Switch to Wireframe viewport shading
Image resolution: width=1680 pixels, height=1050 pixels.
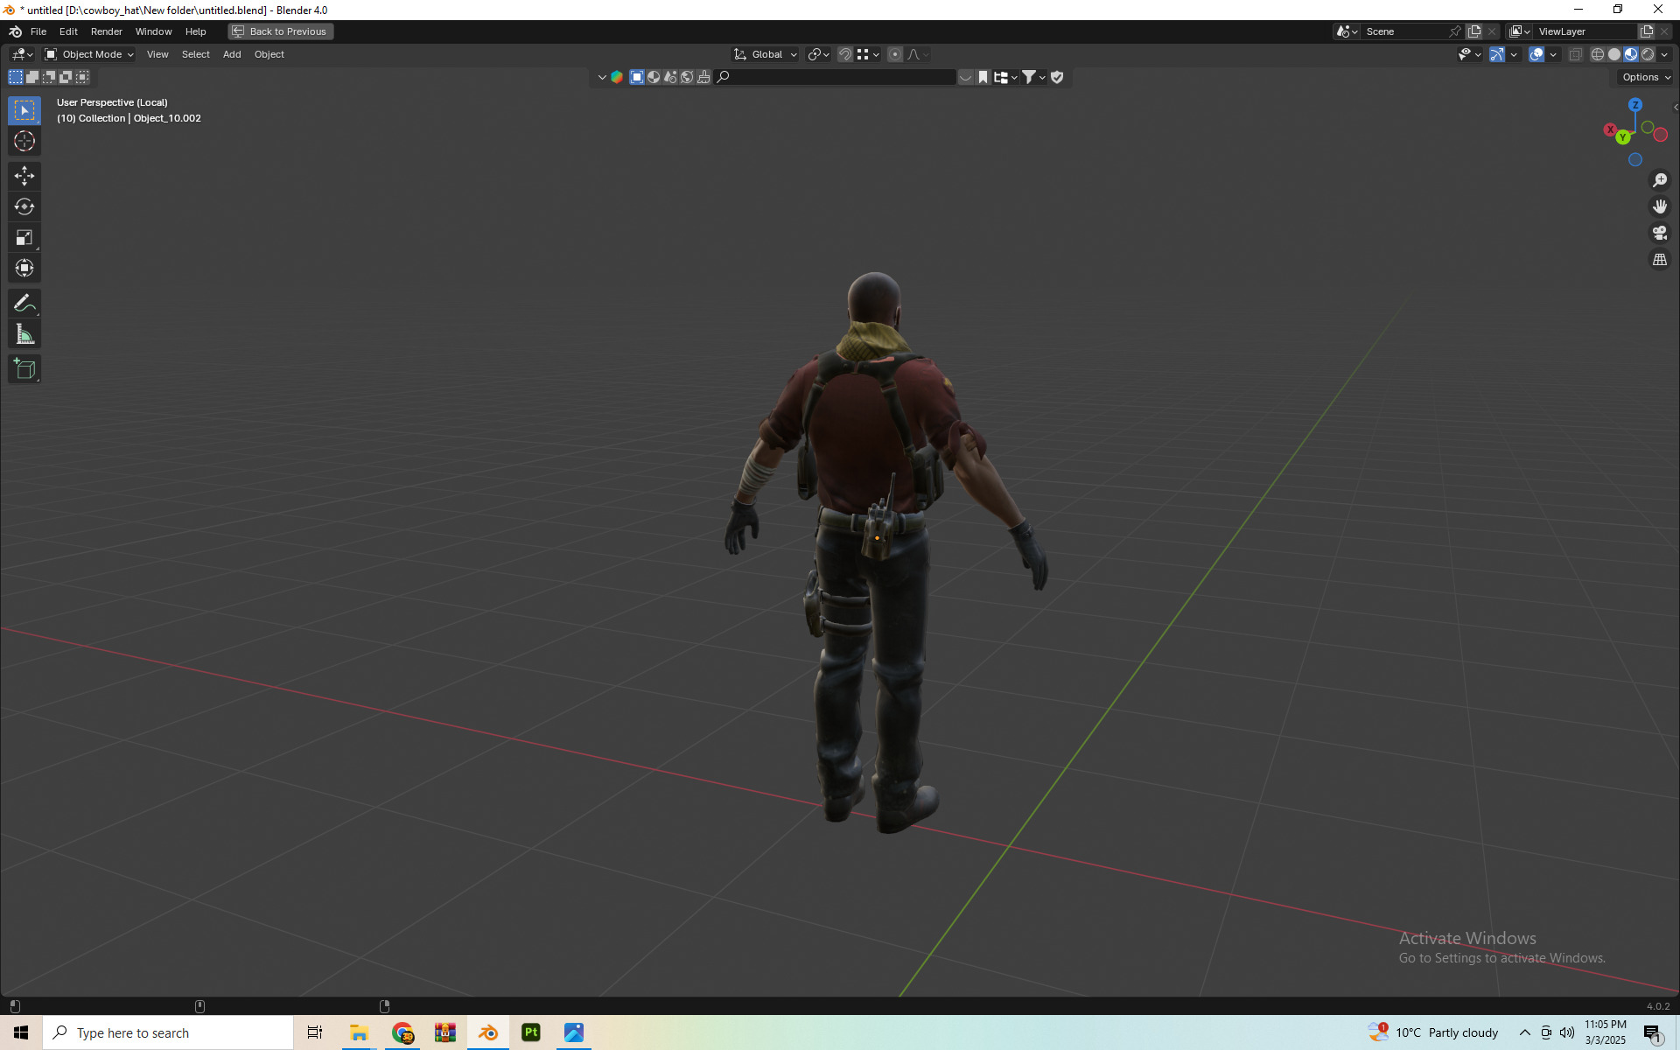[x=1598, y=54]
